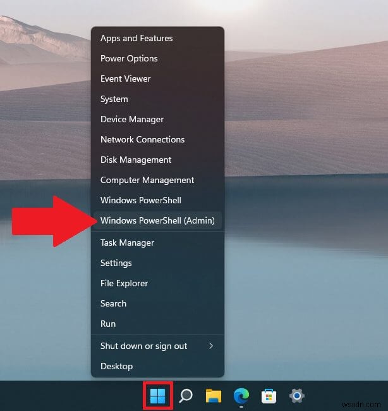Launch File Explorer from the taskbar
This screenshot has height=411, width=388.
pyautogui.click(x=214, y=396)
